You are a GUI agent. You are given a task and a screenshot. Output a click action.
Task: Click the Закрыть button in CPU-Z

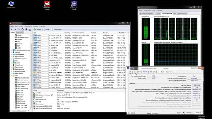coord(198,113)
